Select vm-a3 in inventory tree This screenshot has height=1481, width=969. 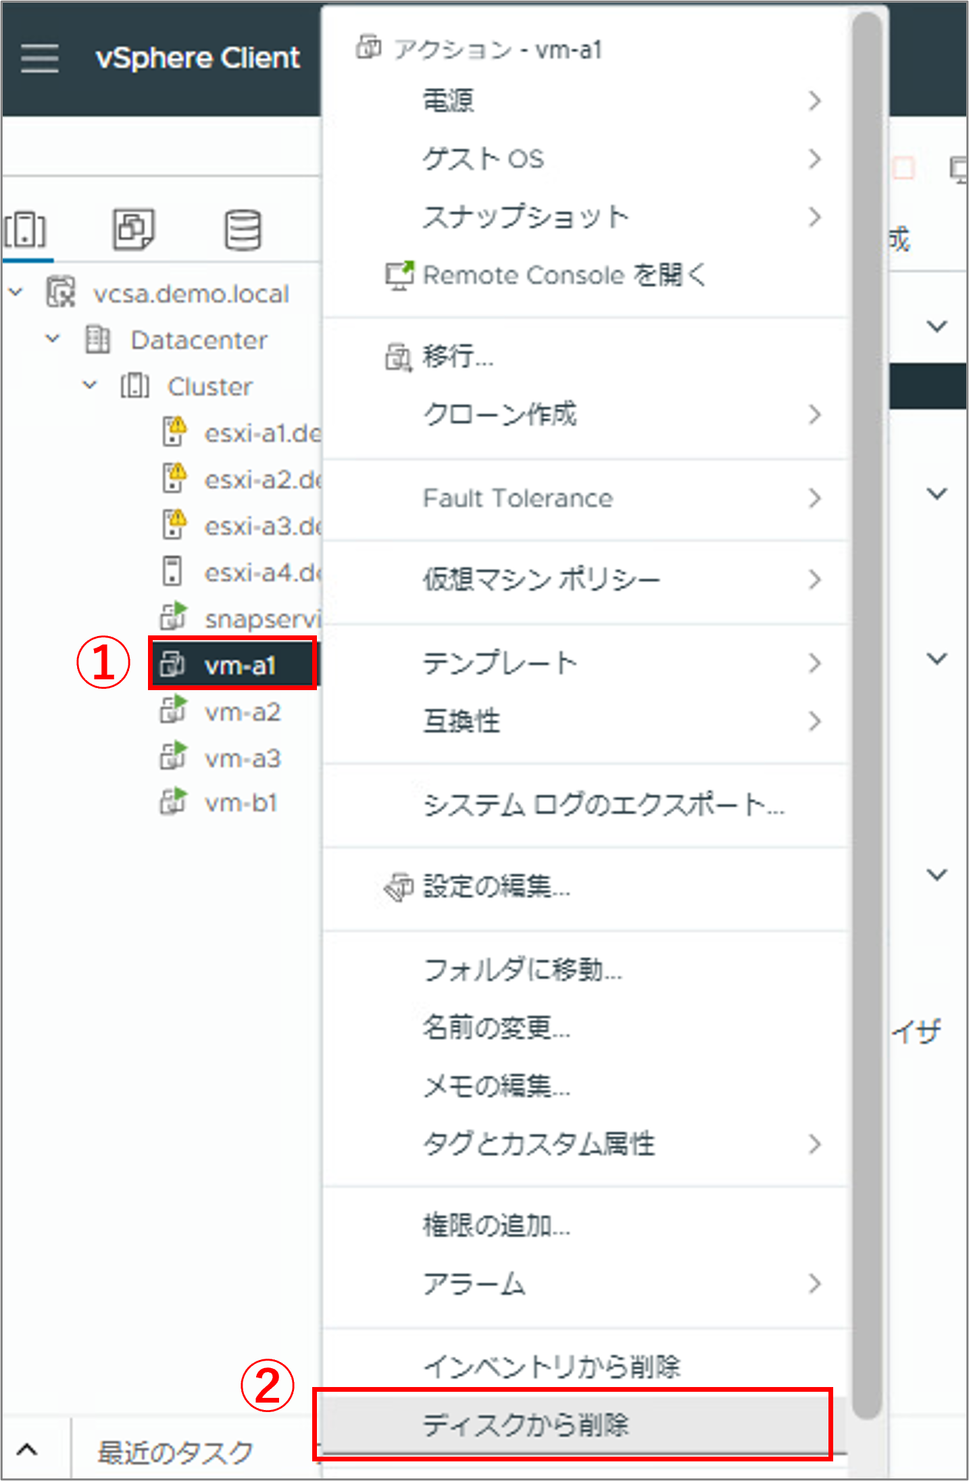pos(242,758)
